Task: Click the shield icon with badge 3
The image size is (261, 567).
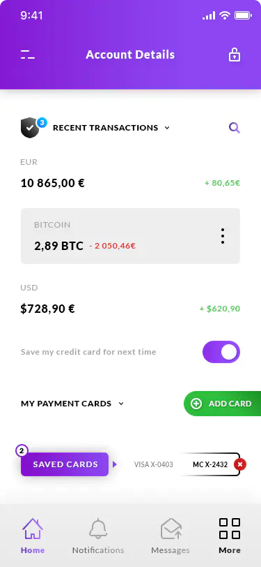Action: click(33, 127)
